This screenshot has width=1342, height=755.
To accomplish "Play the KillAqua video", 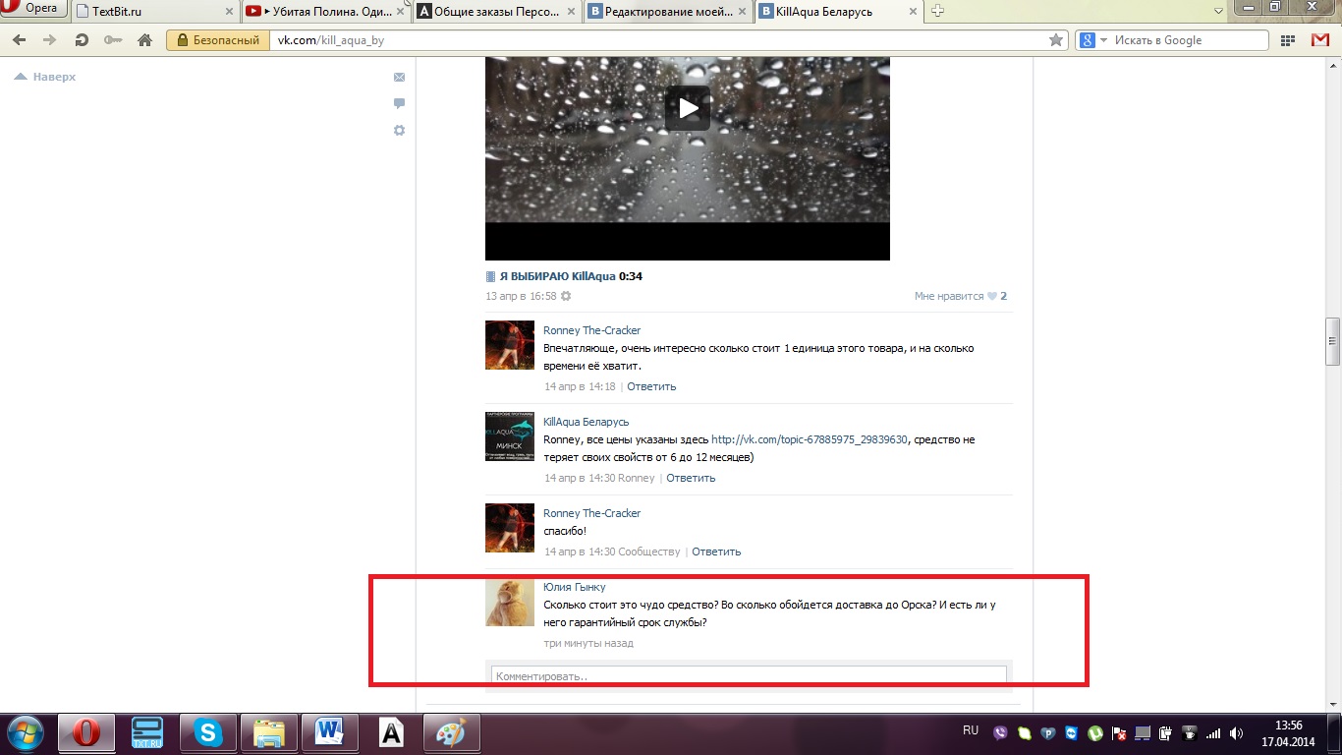I will (x=688, y=107).
